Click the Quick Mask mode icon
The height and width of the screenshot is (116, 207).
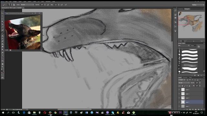pyautogui.click(x=3, y=75)
